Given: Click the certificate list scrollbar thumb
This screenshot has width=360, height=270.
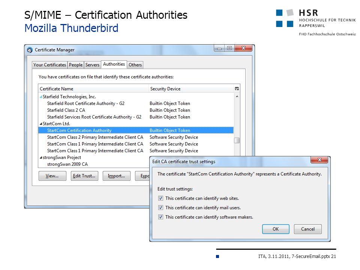Looking at the screenshot, I should 237,140.
